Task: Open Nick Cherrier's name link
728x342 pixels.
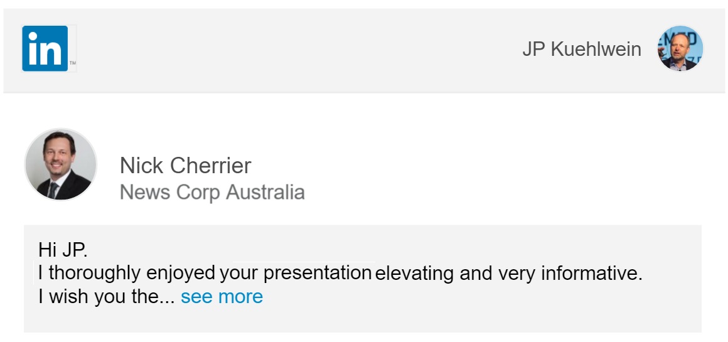Action: pos(185,166)
